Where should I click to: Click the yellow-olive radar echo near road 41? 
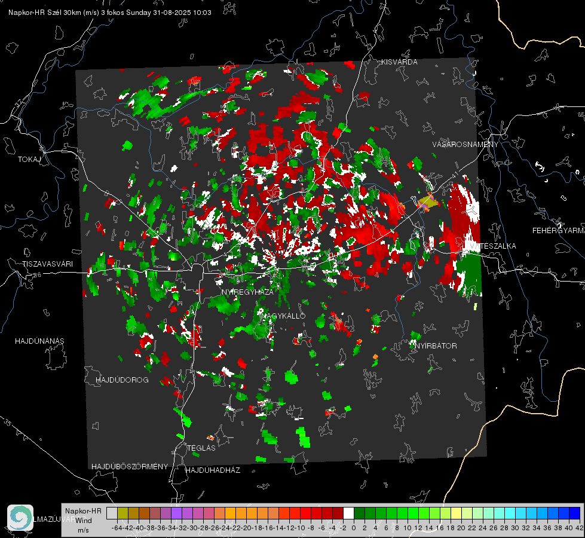[428, 203]
